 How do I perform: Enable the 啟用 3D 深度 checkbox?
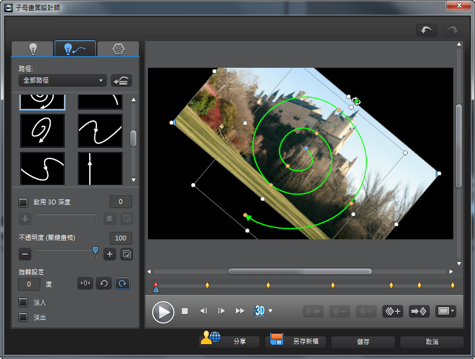point(23,202)
